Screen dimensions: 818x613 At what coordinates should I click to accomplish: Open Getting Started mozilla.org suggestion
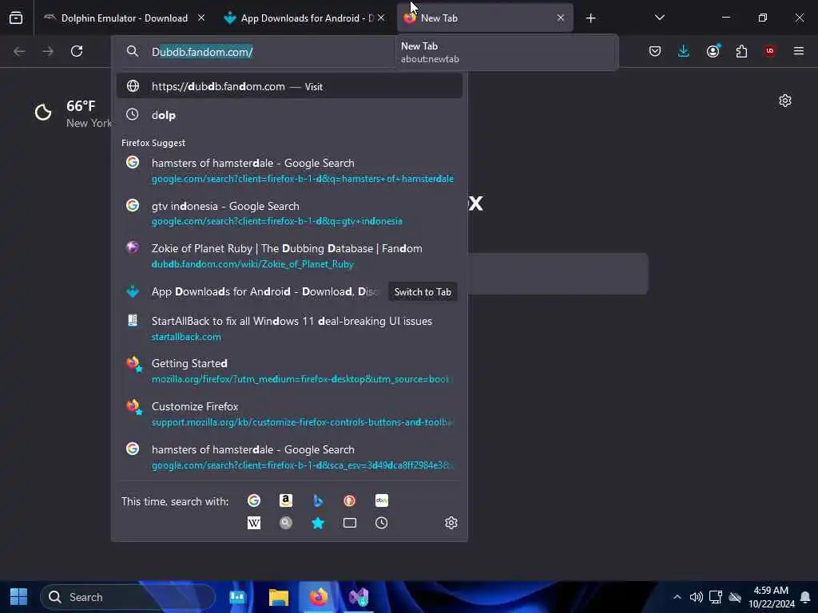tap(289, 370)
